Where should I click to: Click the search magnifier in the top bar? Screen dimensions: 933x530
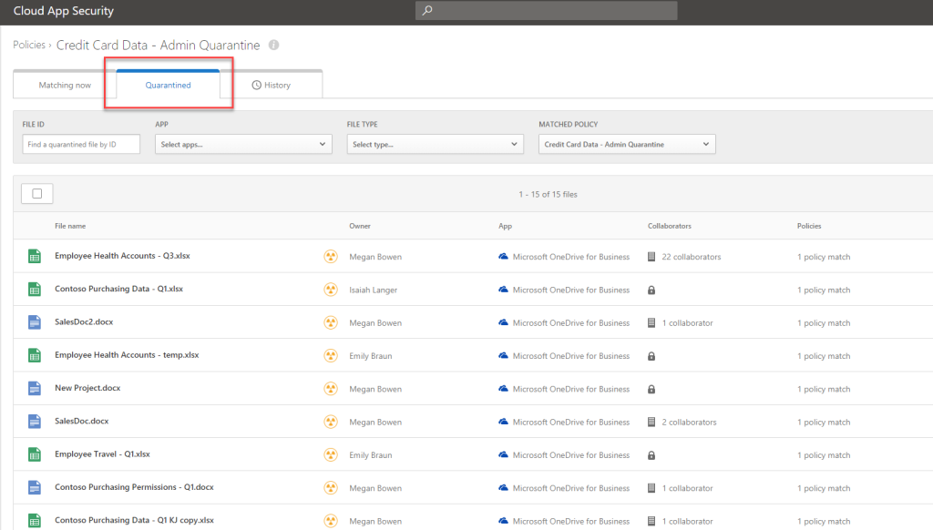coord(426,10)
